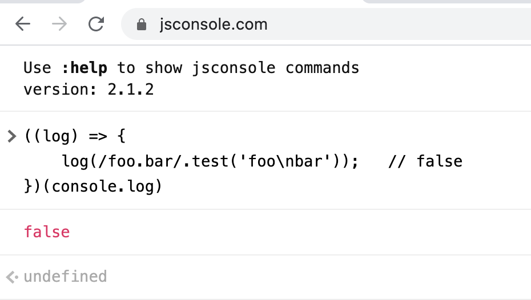Click the input prompt chevron icon
The height and width of the screenshot is (300, 531).
click(12, 136)
